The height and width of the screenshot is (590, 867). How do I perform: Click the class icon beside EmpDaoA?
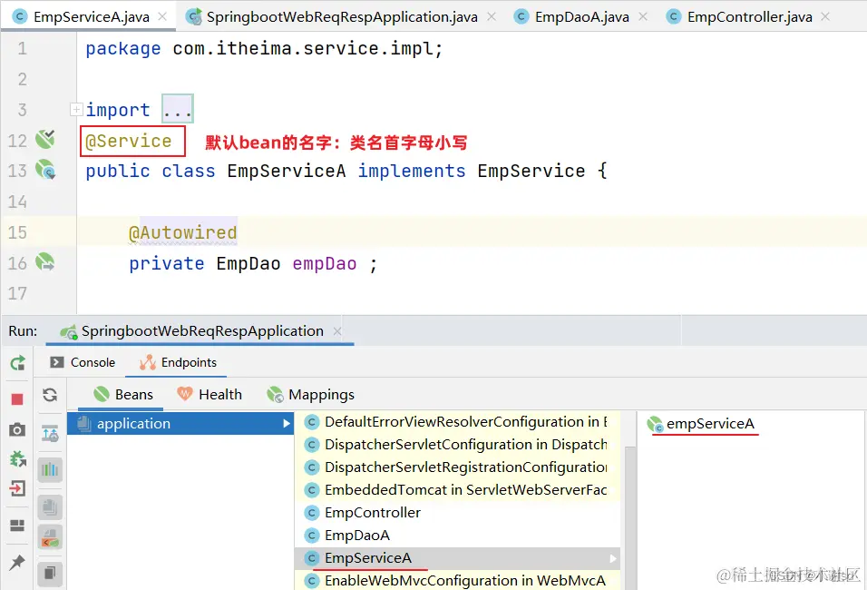pos(312,536)
